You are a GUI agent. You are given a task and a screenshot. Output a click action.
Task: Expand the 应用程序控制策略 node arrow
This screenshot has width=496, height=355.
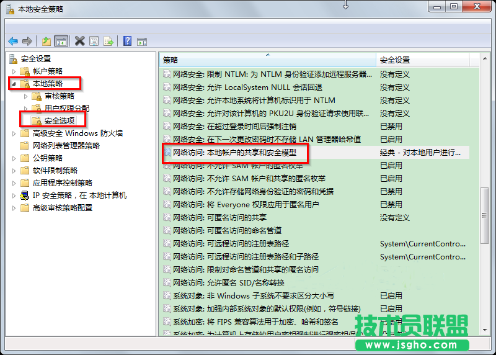pyautogui.click(x=14, y=183)
